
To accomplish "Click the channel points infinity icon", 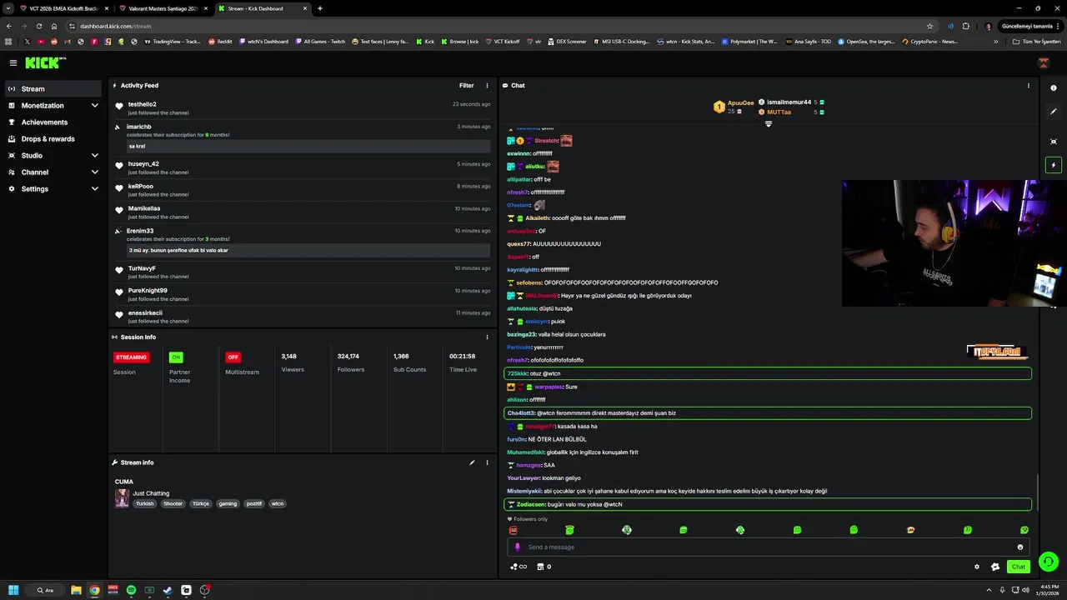I will pos(518,567).
